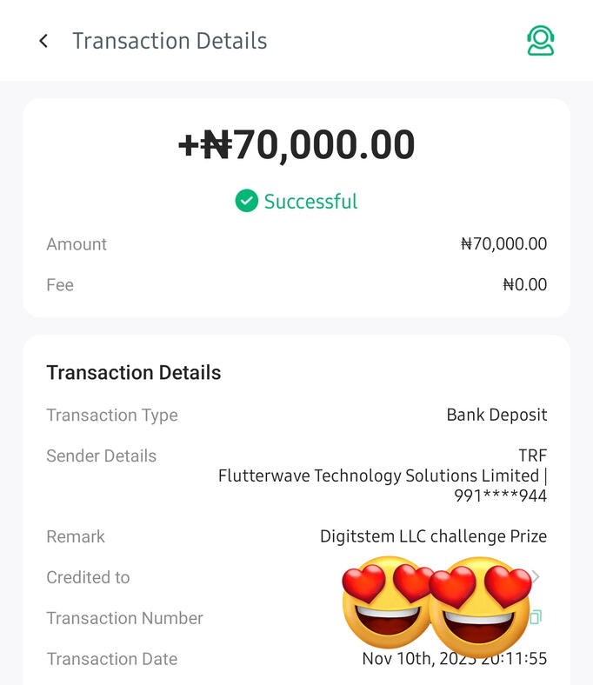Tap the back arrow icon
593x685 pixels.
(43, 41)
